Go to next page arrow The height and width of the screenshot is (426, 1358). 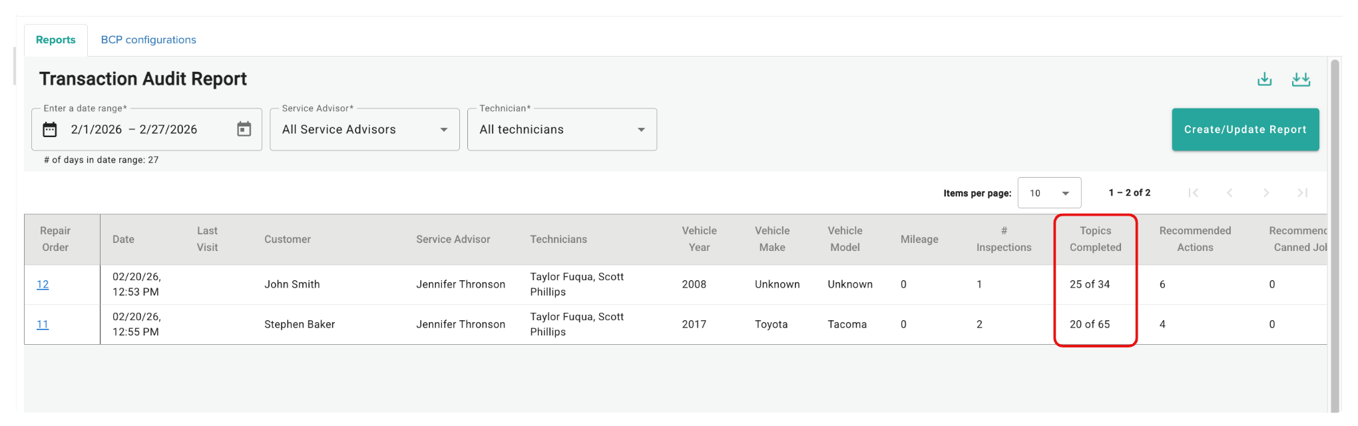tap(1266, 193)
